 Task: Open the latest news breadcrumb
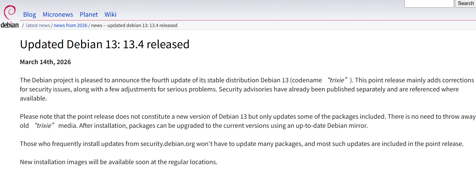[38, 25]
